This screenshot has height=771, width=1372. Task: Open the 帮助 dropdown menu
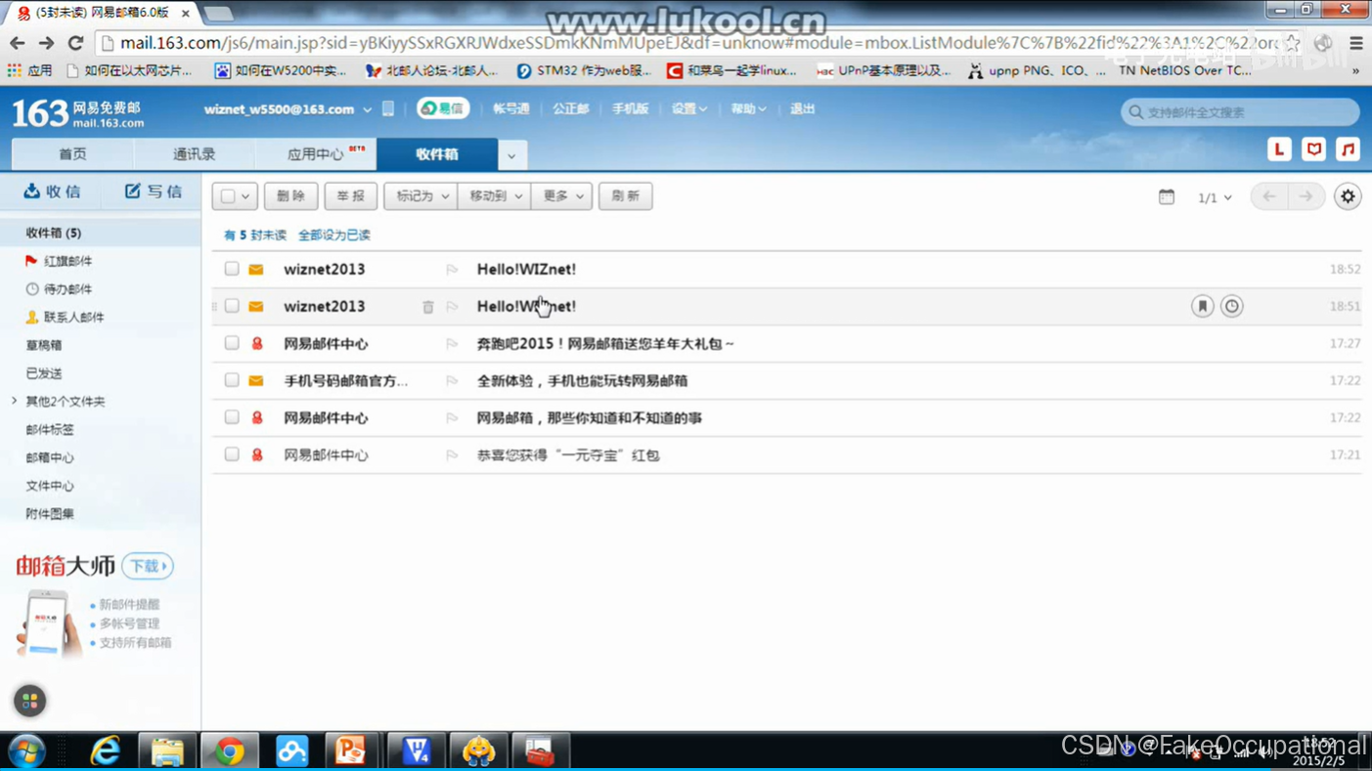748,108
